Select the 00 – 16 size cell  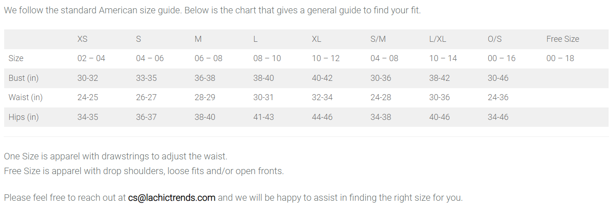click(x=502, y=58)
